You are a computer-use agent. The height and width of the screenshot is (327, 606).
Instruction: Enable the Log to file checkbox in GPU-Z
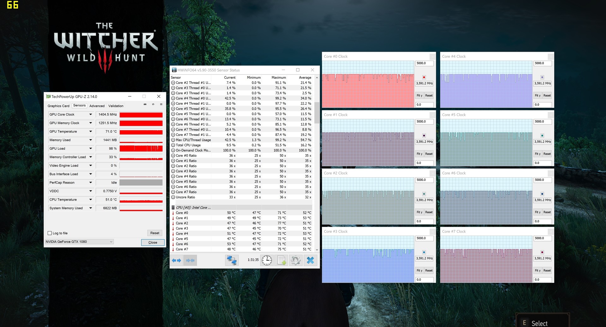50,233
